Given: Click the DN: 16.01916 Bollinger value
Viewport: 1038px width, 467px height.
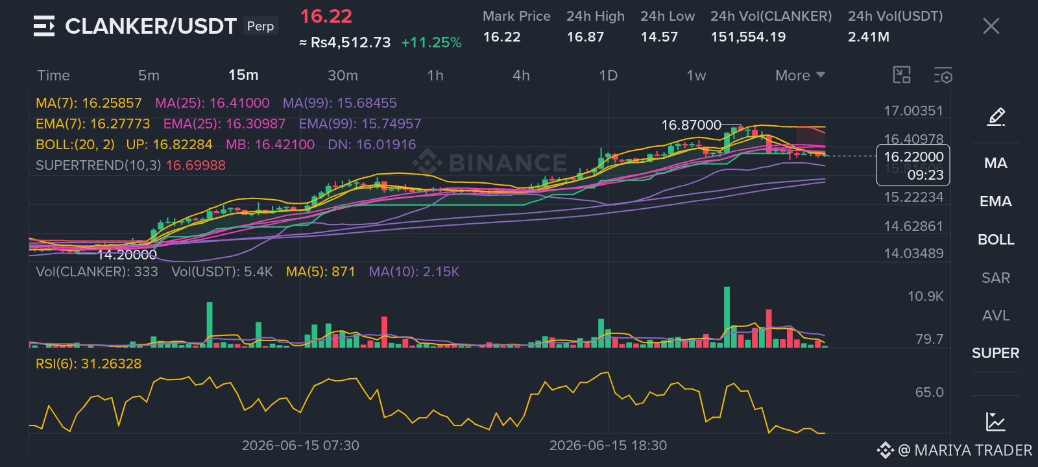Looking at the screenshot, I should click(372, 145).
